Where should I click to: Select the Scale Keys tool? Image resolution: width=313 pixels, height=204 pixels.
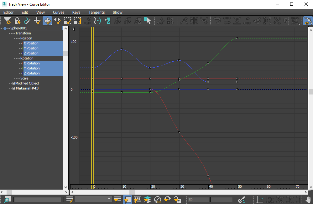[67, 21]
